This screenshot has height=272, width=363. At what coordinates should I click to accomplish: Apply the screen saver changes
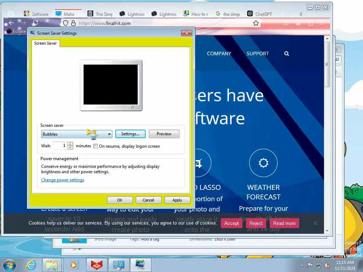[177, 200]
